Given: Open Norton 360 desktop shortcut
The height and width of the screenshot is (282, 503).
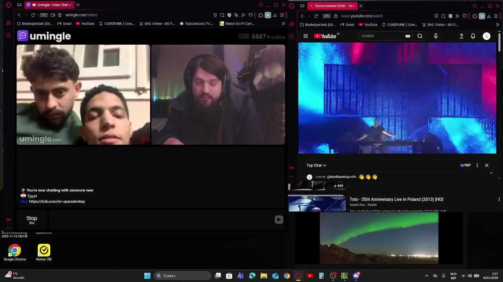Looking at the screenshot, I should click(44, 253).
